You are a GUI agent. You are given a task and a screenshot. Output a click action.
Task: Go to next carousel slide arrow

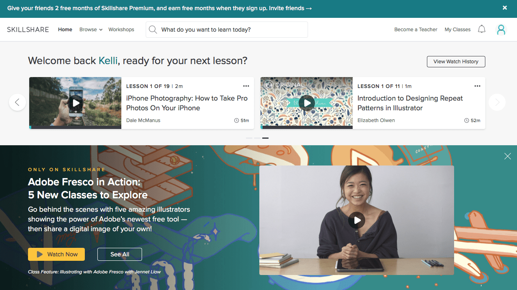497,102
